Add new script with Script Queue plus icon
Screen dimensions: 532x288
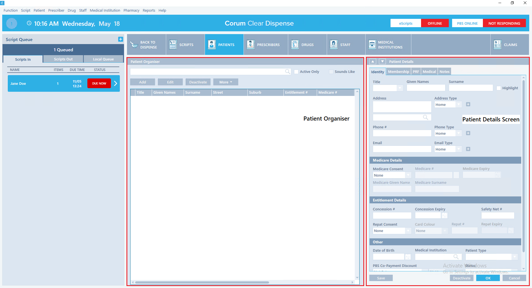[120, 39]
